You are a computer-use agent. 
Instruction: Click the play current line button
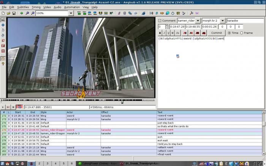click(8, 107)
